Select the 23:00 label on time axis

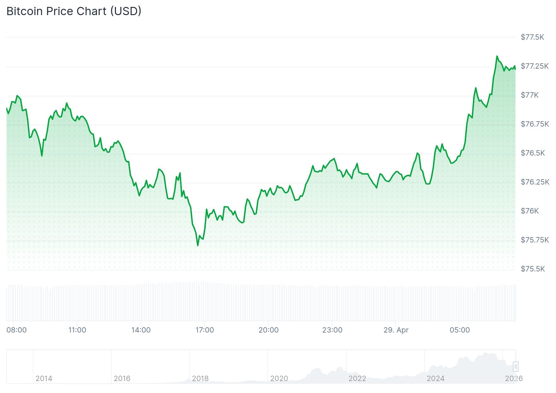coord(332,330)
